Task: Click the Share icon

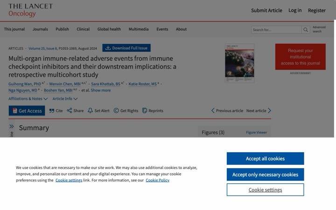Action: point(70,111)
